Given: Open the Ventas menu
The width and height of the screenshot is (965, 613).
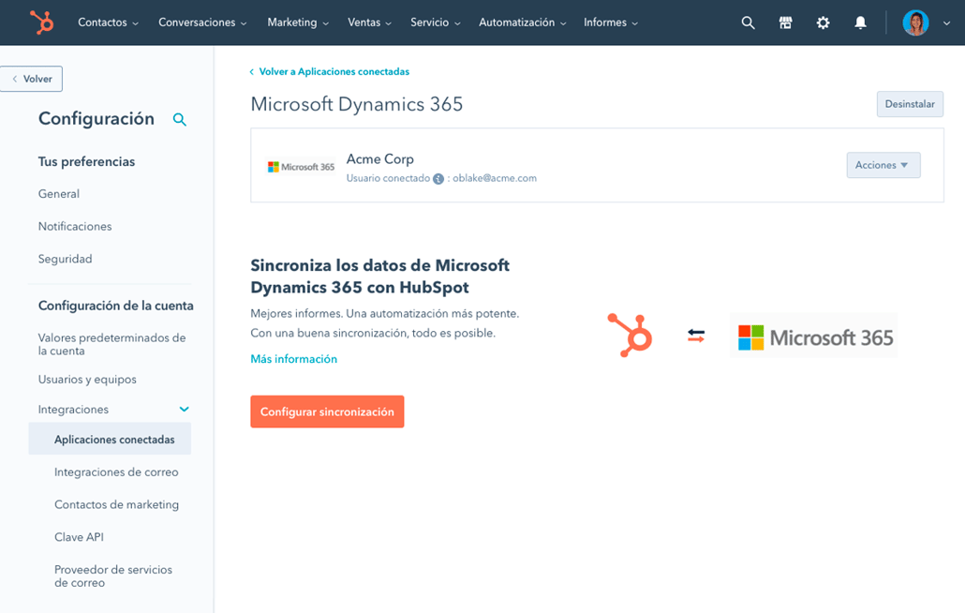Looking at the screenshot, I should [369, 22].
